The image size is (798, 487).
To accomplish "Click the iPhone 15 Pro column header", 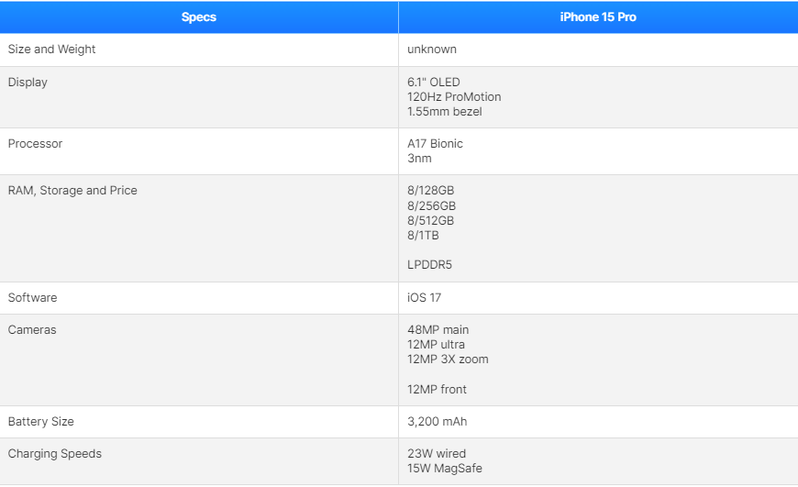I will [598, 17].
